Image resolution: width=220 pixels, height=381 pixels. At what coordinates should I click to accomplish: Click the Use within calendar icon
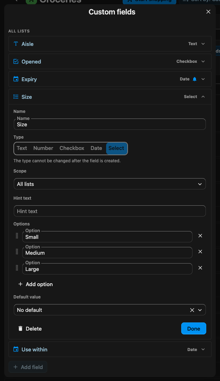pos(16,349)
